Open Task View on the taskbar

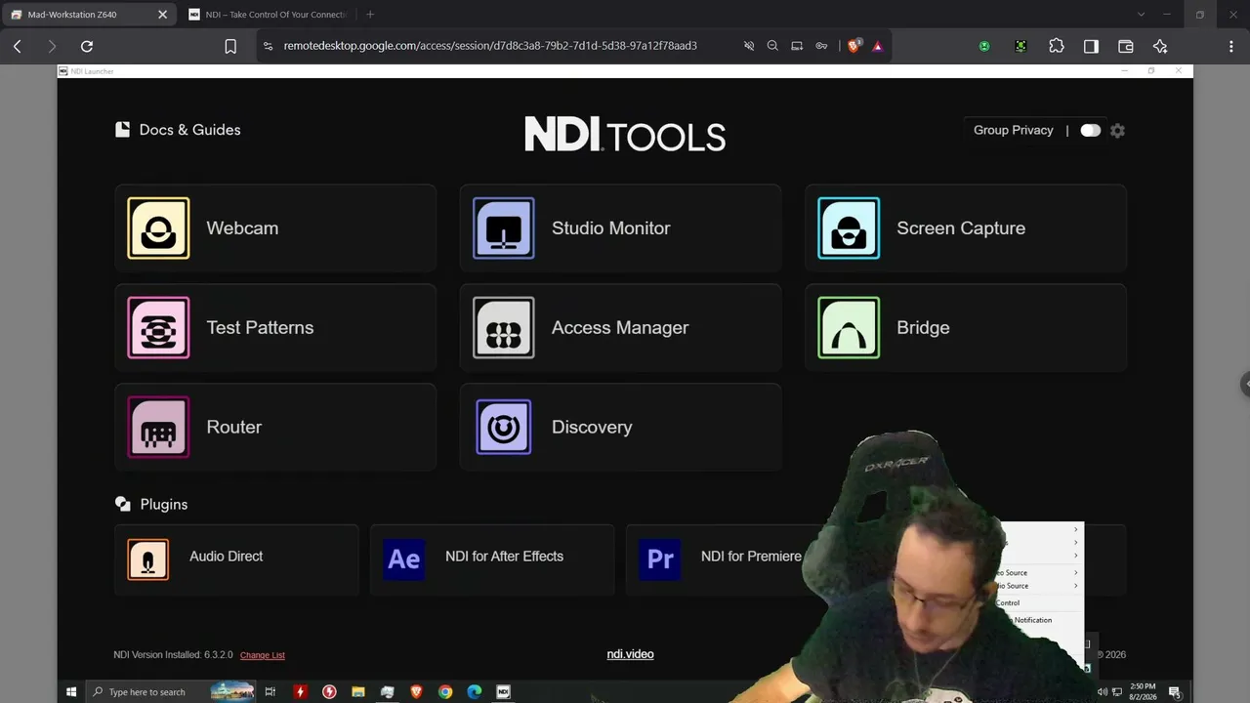271,691
